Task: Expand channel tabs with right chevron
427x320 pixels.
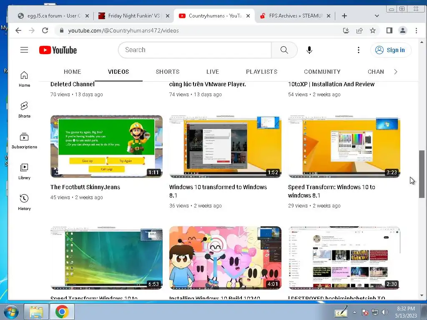Action: (x=396, y=72)
